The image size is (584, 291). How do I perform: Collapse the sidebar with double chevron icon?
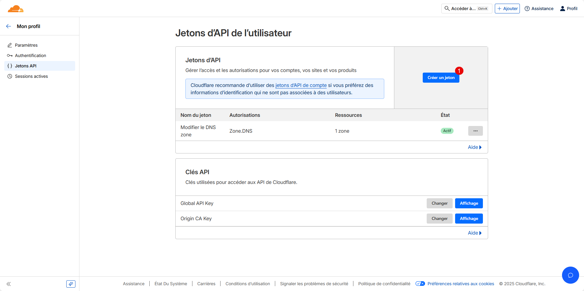[x=9, y=284]
